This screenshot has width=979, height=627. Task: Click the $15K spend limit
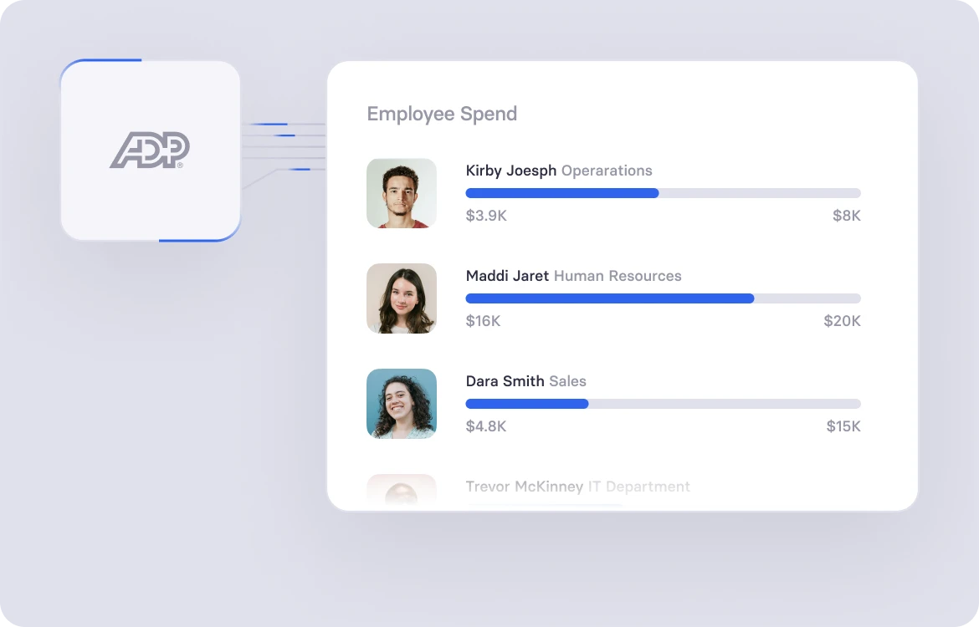point(843,426)
